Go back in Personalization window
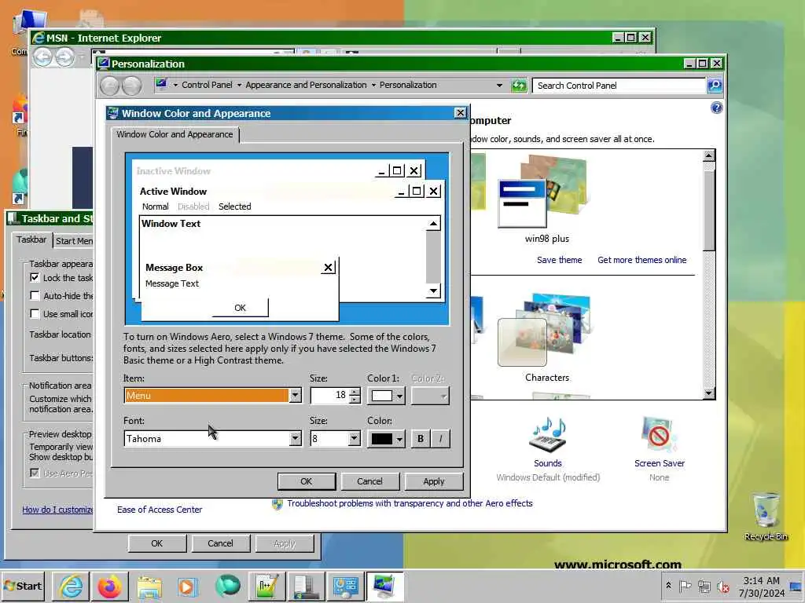The image size is (805, 603). tap(109, 86)
